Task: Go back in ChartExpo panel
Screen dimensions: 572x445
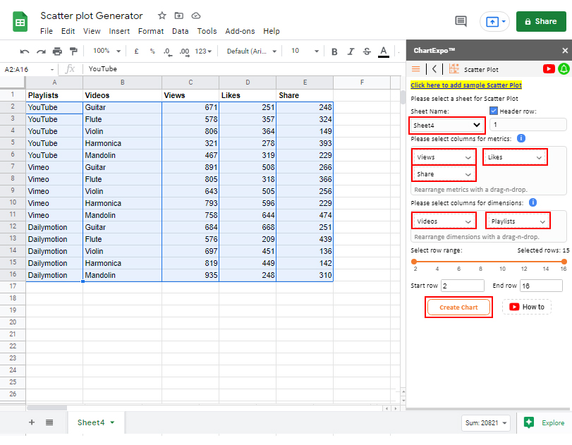Action: [434, 69]
